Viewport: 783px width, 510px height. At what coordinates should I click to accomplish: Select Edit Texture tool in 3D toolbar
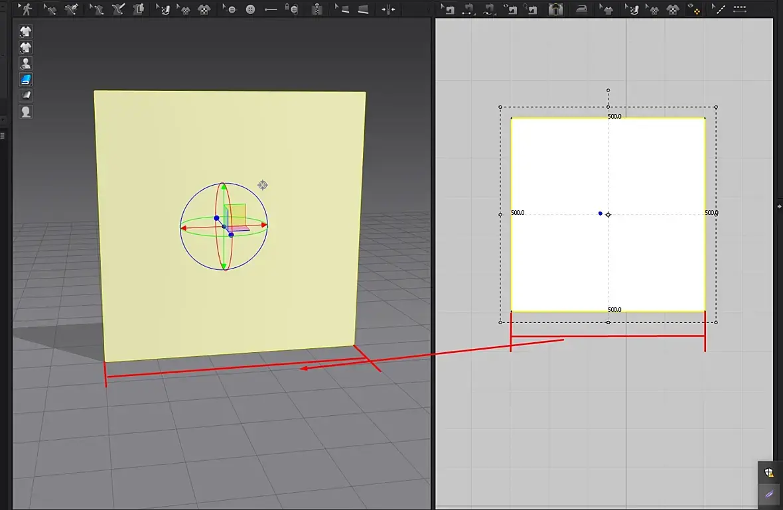[163, 9]
